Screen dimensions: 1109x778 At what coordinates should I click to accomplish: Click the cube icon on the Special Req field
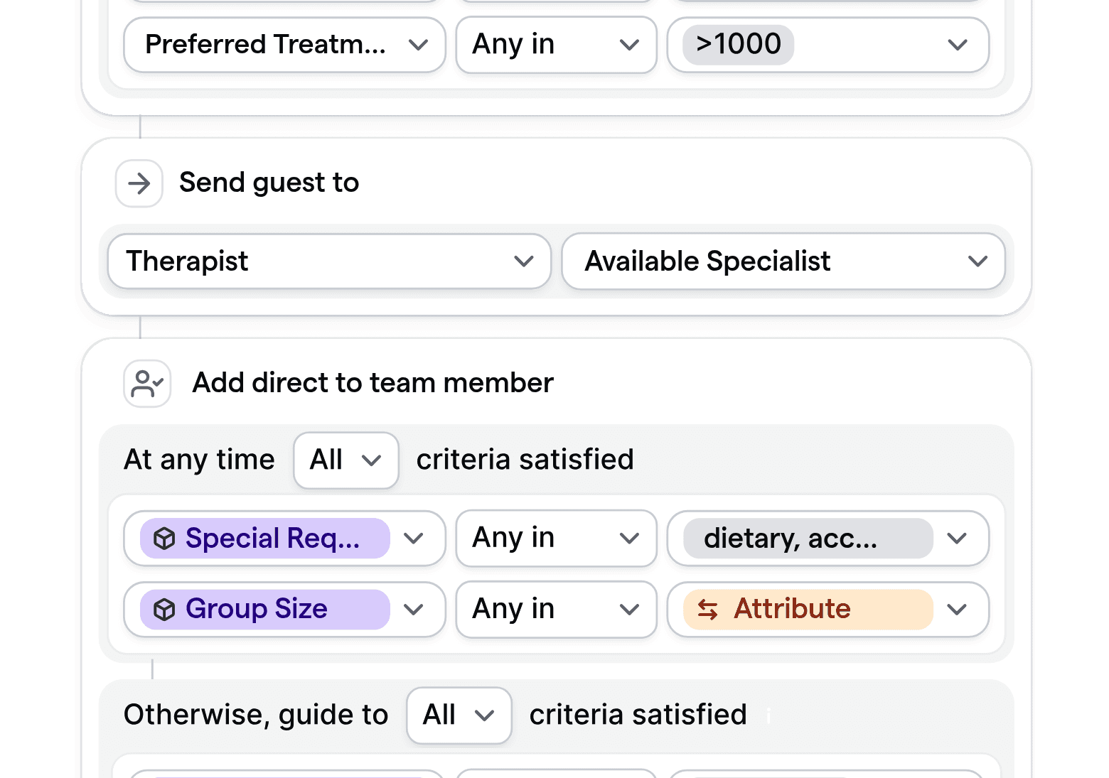point(164,539)
